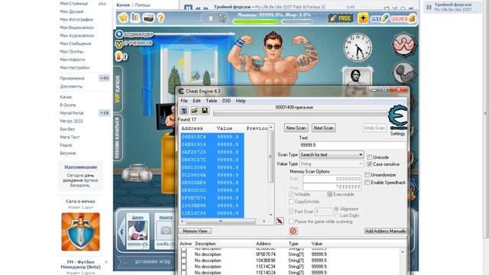
Task: Click the Memory View button
Action: (x=196, y=231)
